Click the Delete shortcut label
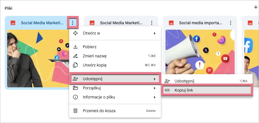 pos(151,111)
